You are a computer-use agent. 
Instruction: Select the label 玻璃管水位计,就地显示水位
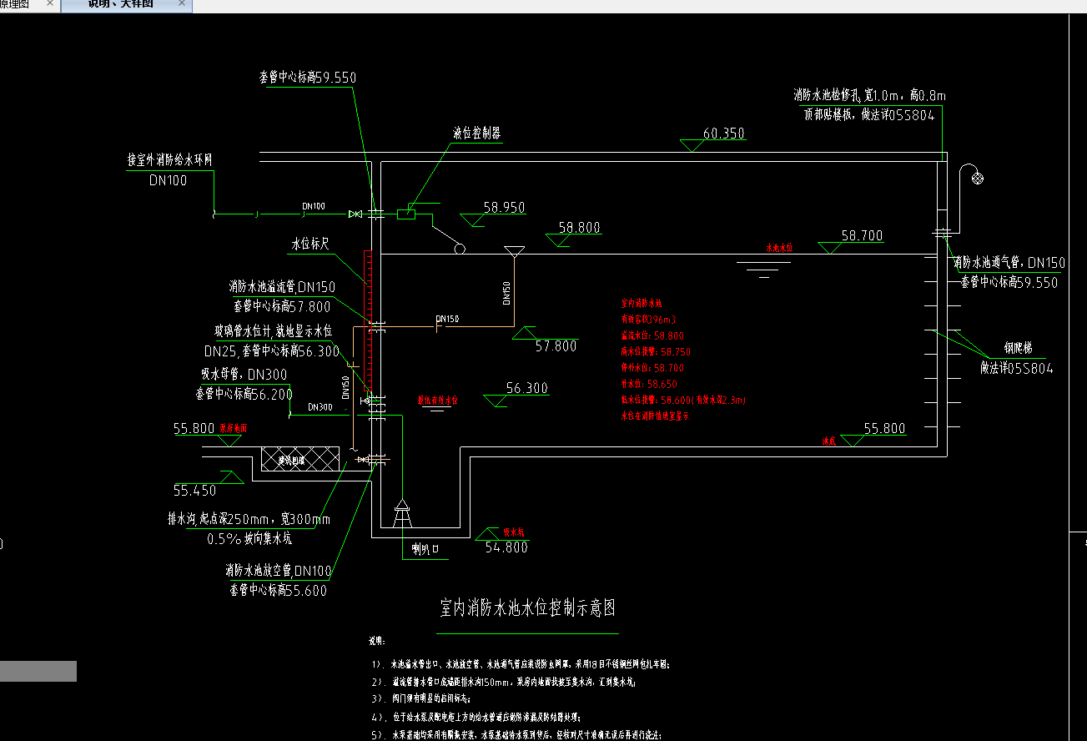(273, 333)
